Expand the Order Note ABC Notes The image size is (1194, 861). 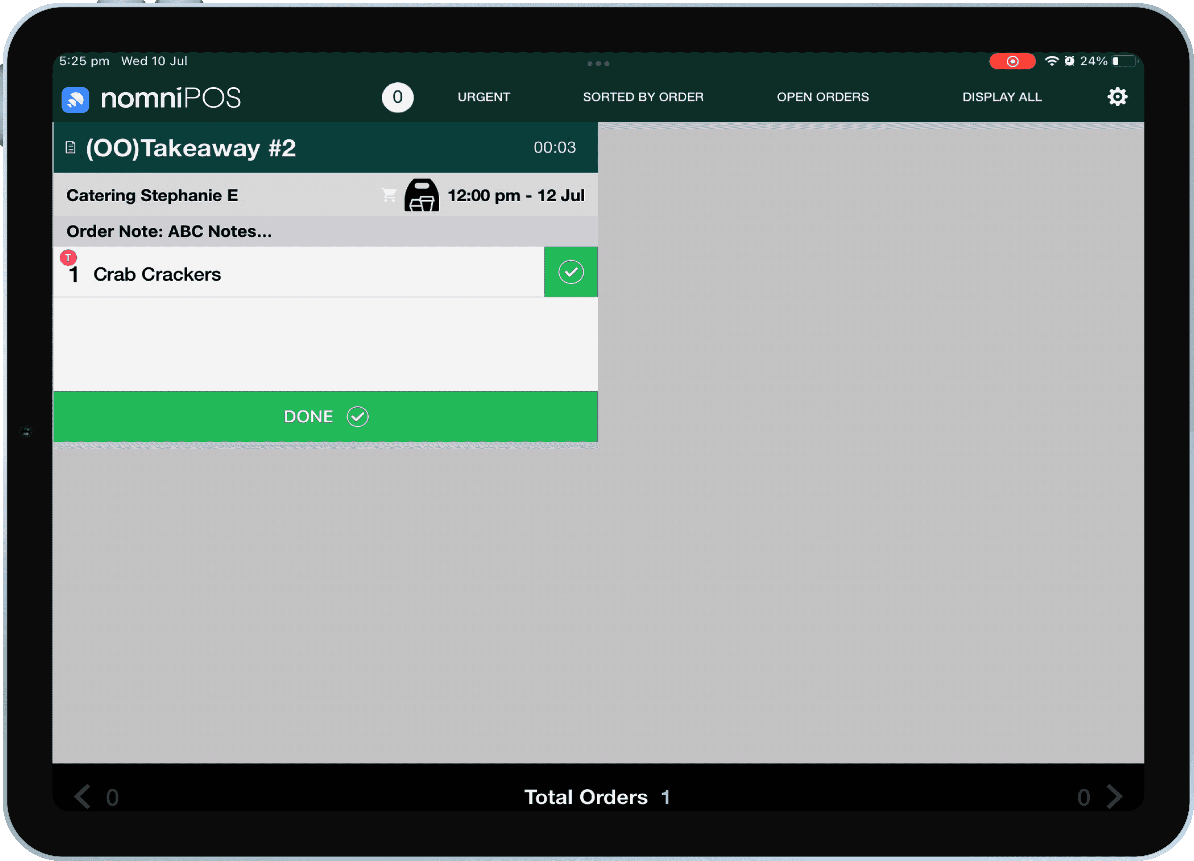pos(169,231)
